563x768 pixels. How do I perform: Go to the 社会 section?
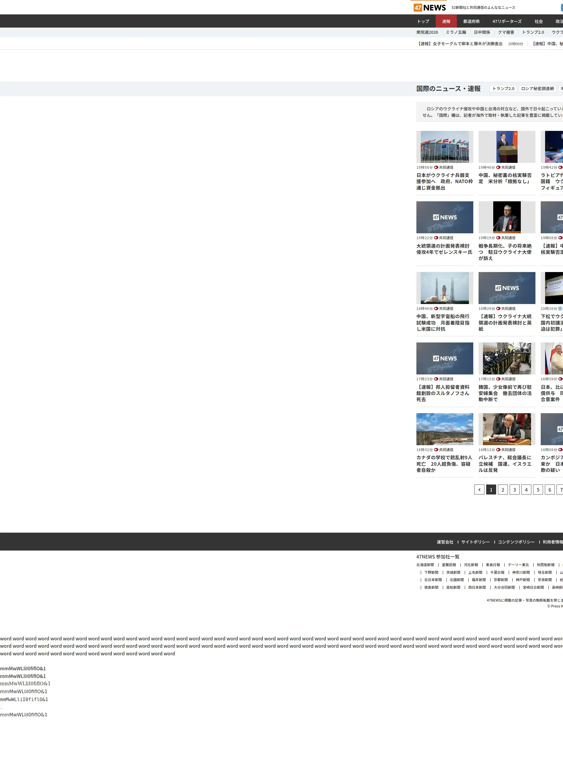click(538, 21)
